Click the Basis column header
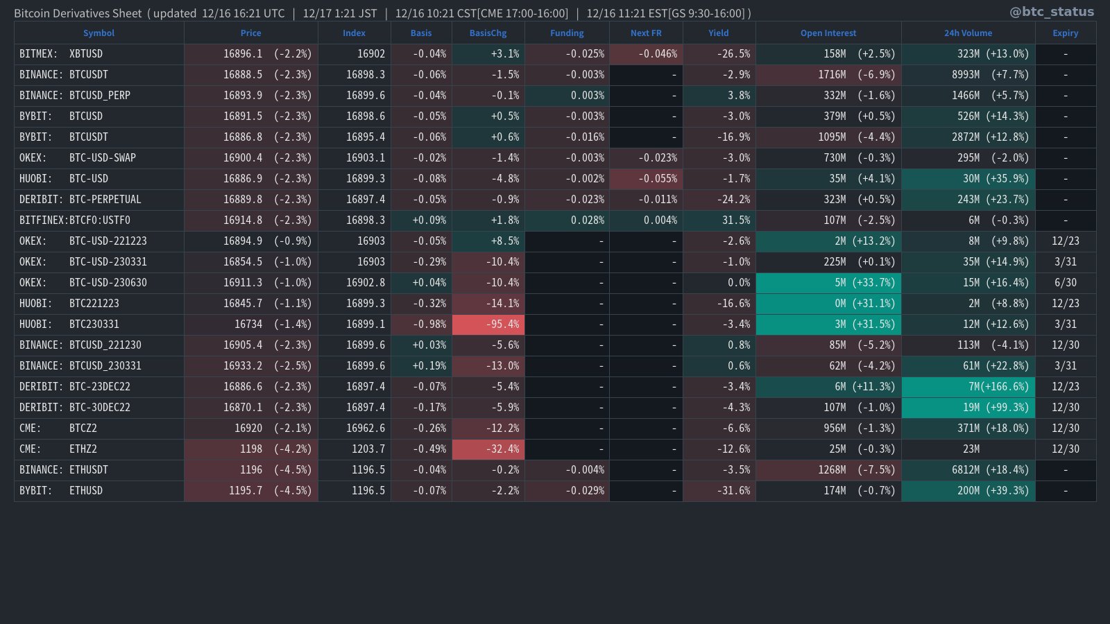Screen dimensions: 1110x624 [x=420, y=33]
